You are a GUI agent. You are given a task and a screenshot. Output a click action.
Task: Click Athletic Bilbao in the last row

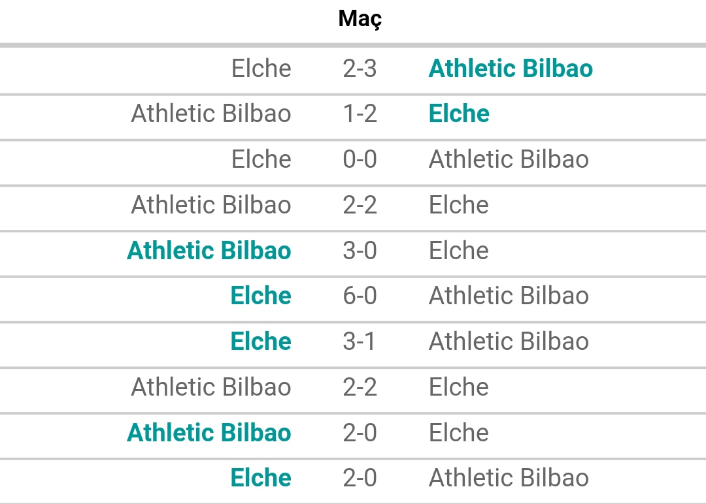point(509,478)
